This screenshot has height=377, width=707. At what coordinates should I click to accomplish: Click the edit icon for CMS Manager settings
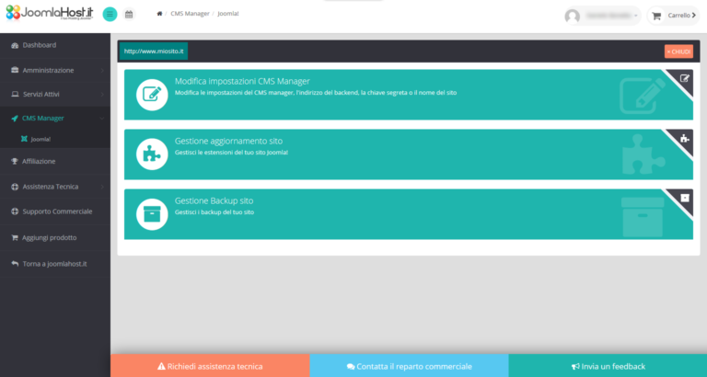coord(152,95)
